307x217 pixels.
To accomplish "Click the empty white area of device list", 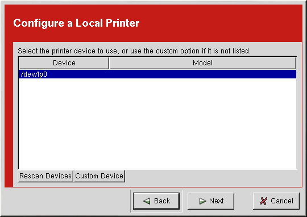I will coord(157,124).
